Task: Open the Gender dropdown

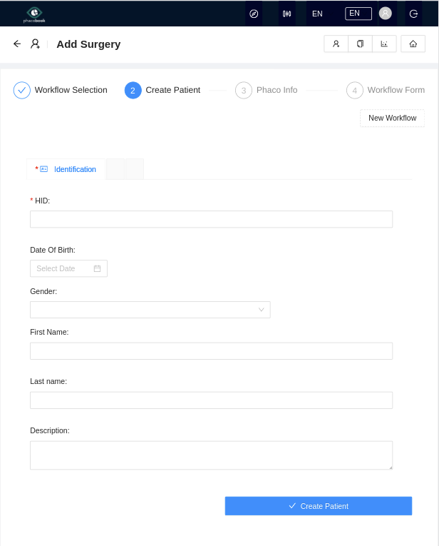Action: tap(150, 310)
